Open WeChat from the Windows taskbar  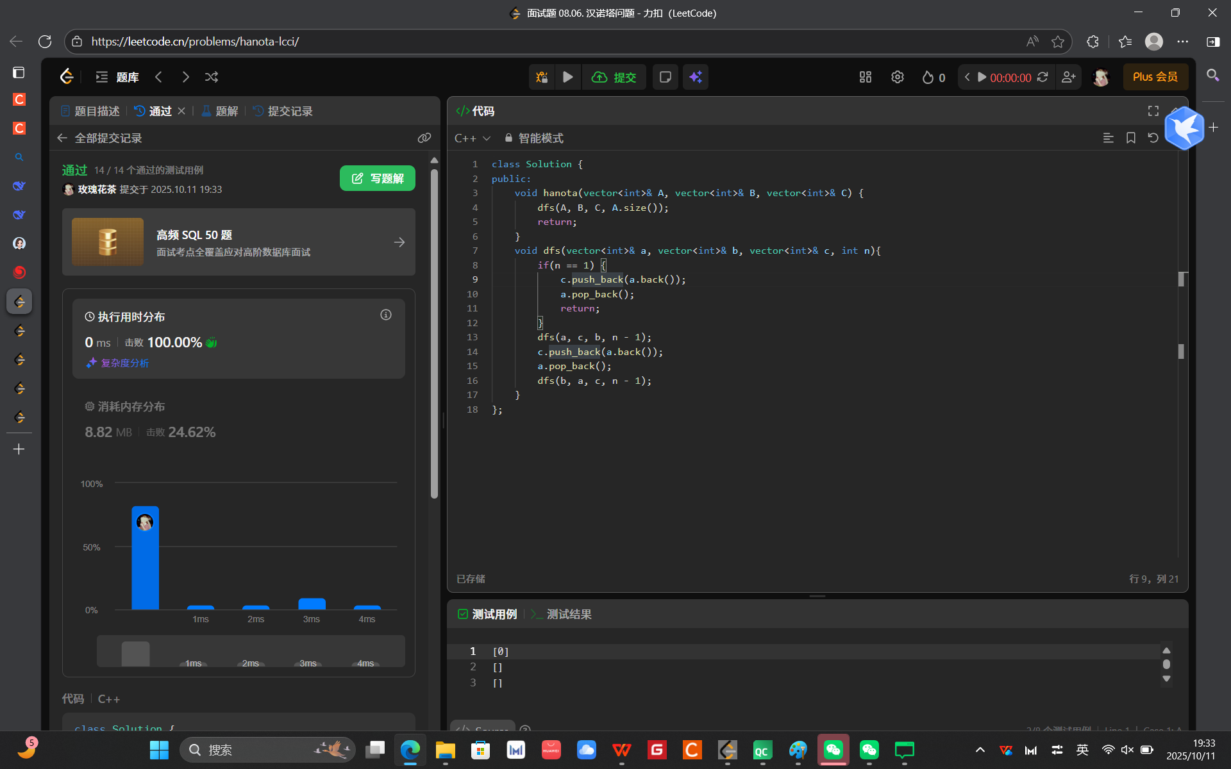point(833,749)
